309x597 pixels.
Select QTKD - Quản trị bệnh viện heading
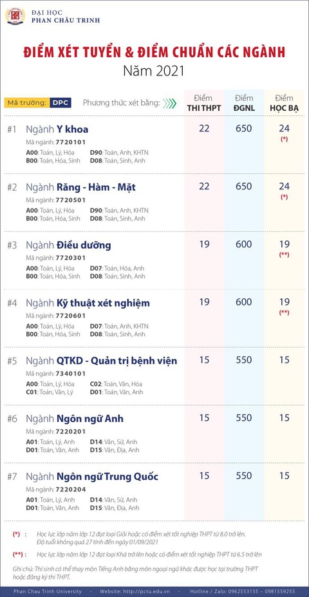[x=117, y=361]
